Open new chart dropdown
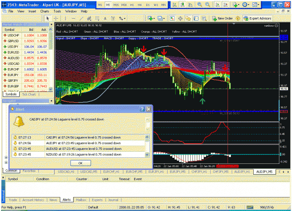Image resolution: width=292 pixels, height=211 pixels. pyautogui.click(x=151, y=18)
